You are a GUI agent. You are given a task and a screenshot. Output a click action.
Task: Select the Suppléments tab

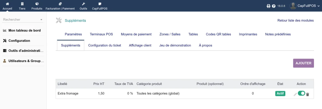pyautogui.click(x=71, y=45)
